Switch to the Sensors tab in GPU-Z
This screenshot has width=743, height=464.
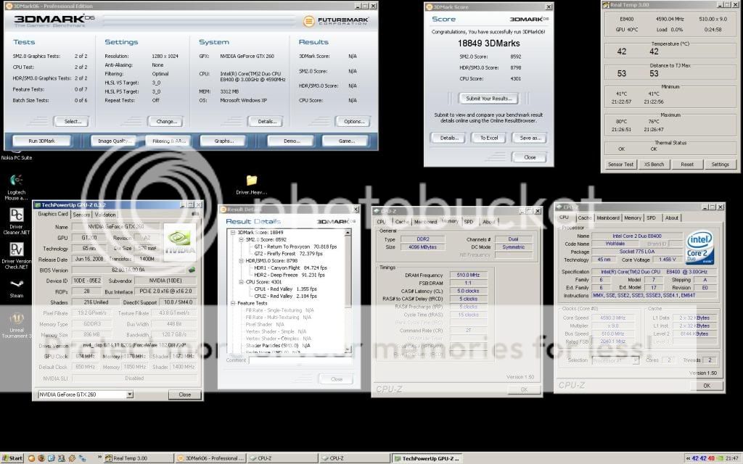pos(81,215)
